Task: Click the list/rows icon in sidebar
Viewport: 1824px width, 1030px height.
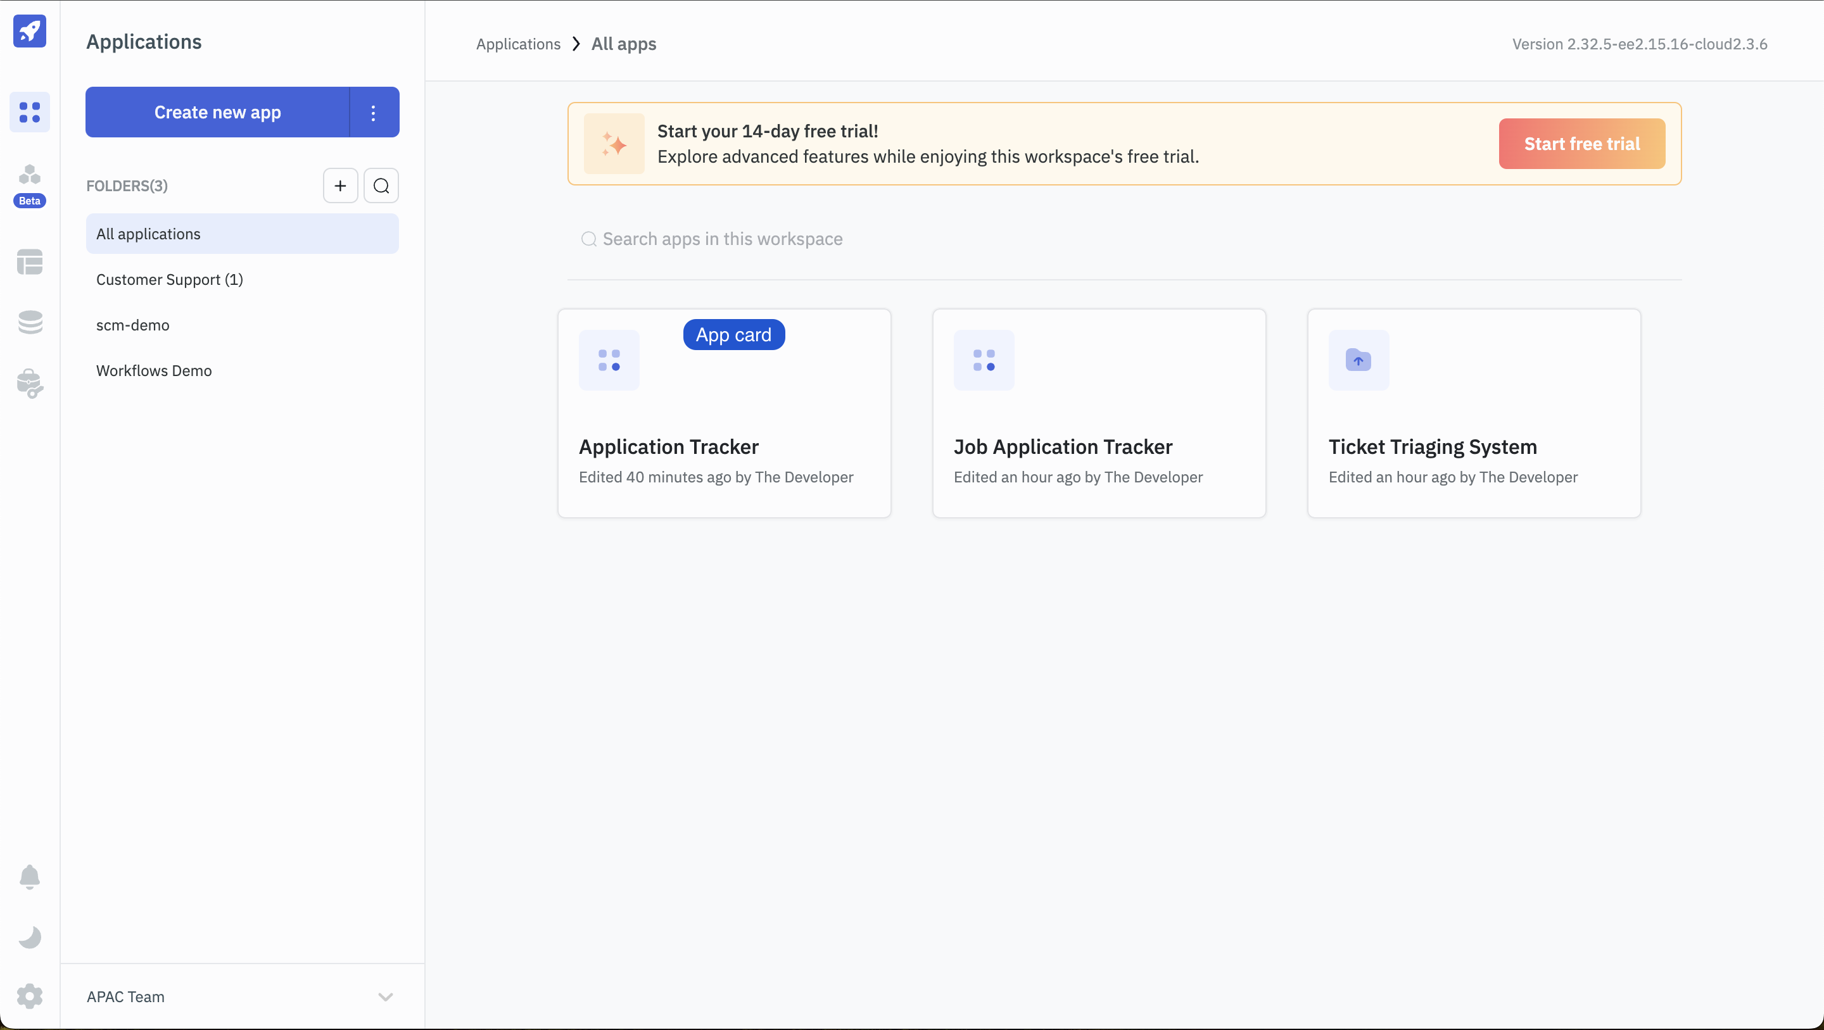Action: (30, 263)
